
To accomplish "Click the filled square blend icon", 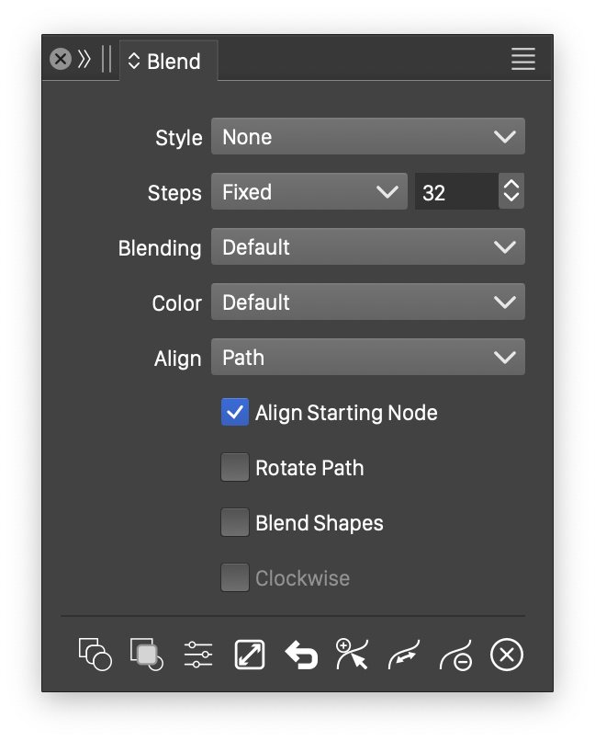I will [x=146, y=655].
